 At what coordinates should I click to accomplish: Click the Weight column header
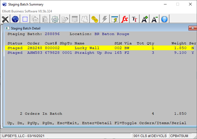point(179,43)
